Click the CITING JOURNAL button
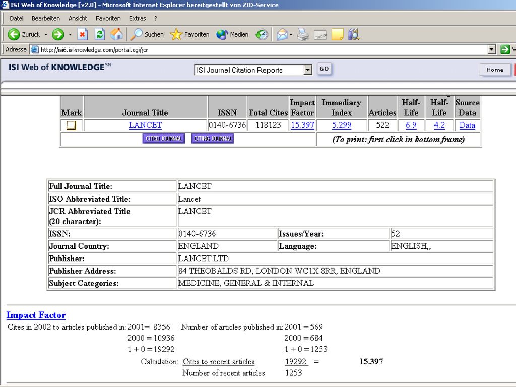The width and height of the screenshot is (516, 387). (x=213, y=138)
